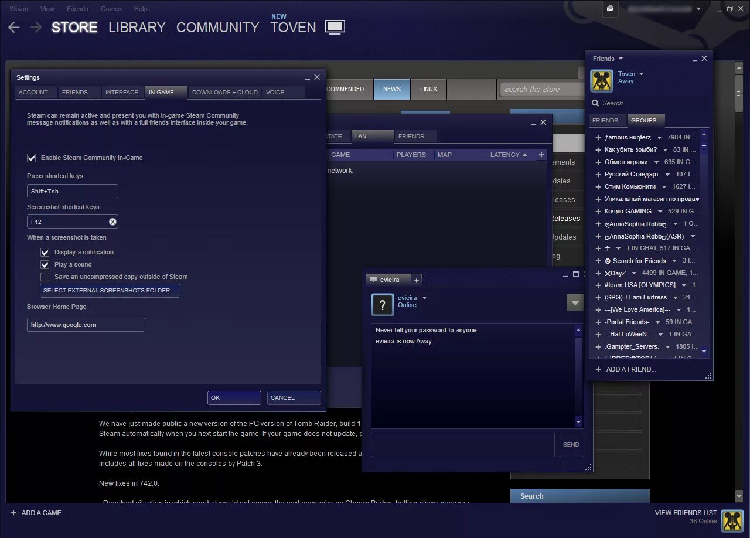Open the Friends window title dropdown

pos(621,59)
